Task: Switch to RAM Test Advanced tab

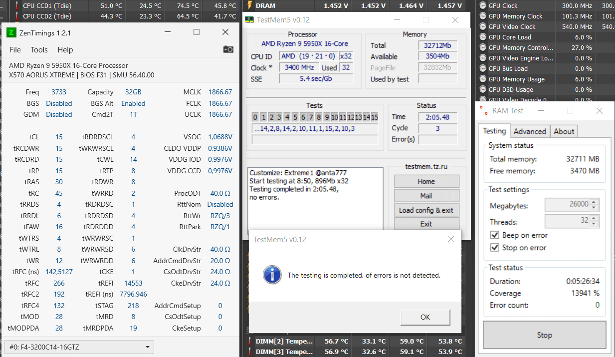Action: click(x=530, y=131)
